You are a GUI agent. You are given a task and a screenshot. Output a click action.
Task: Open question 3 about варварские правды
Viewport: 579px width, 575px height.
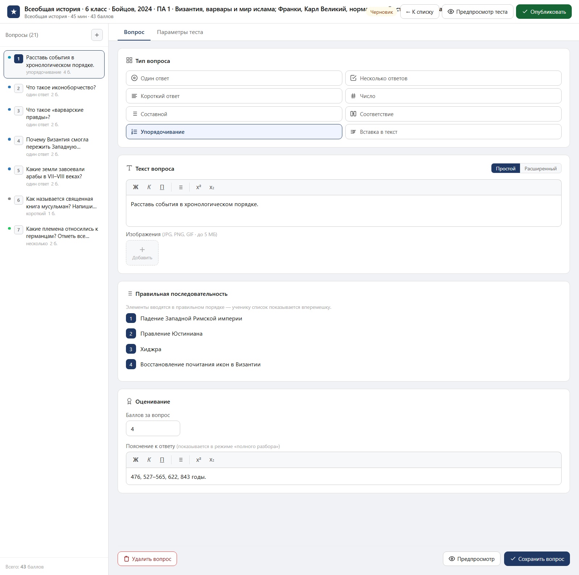54,116
